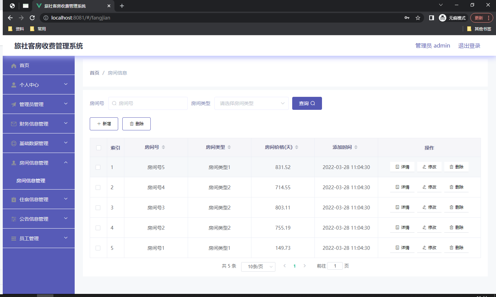
Task: Sort table by 房间价格(天) column arrows
Action: [x=296, y=147]
